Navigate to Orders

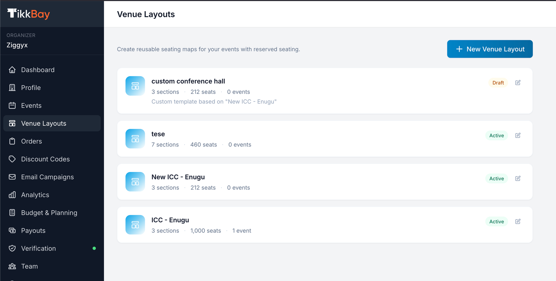pyautogui.click(x=31, y=141)
